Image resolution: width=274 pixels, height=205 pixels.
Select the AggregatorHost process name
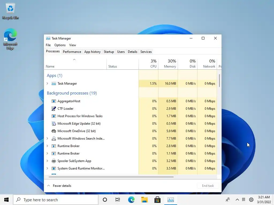(69, 101)
